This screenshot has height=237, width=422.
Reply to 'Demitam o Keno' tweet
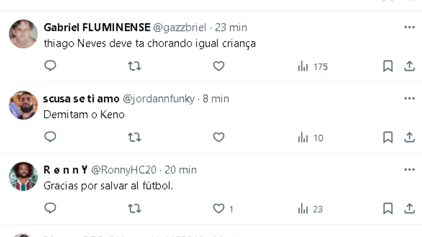[50, 137]
